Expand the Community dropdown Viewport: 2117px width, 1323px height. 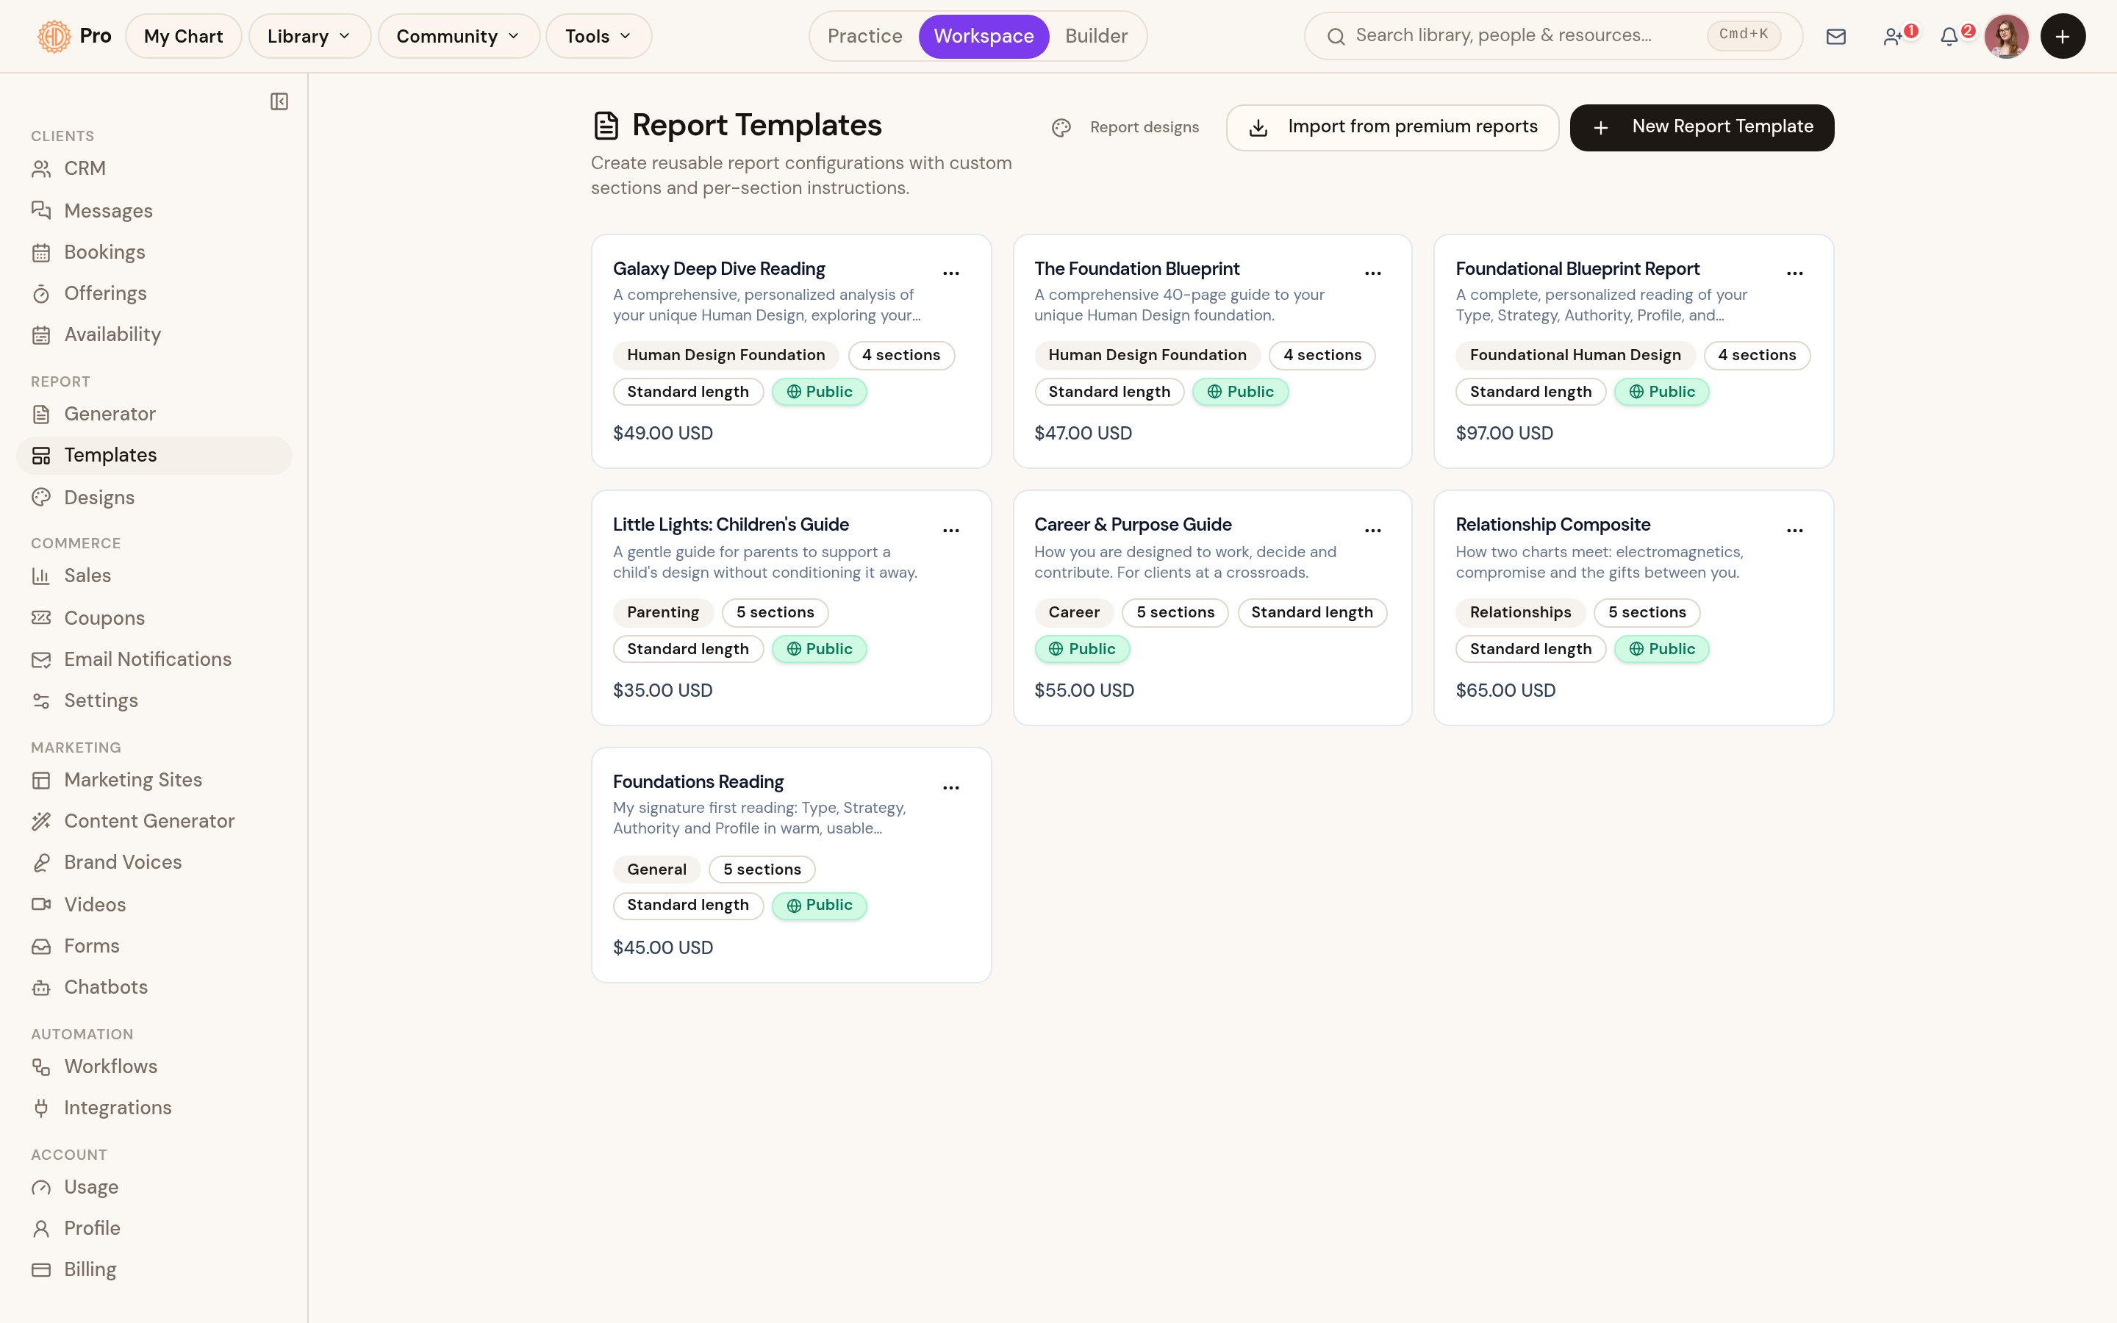(x=459, y=36)
